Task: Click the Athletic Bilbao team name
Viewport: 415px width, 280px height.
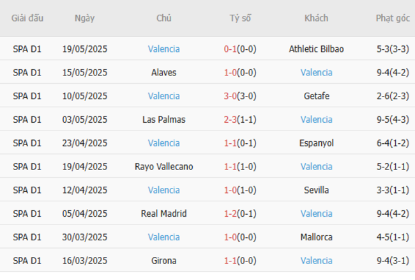Action: (316, 49)
